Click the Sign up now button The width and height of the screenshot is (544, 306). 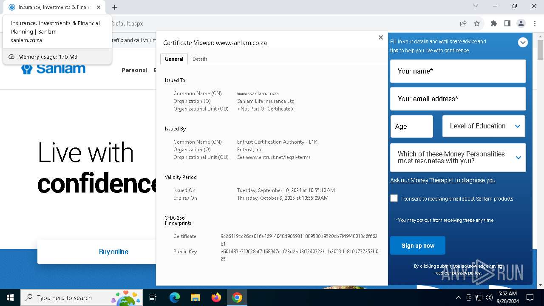tap(418, 246)
